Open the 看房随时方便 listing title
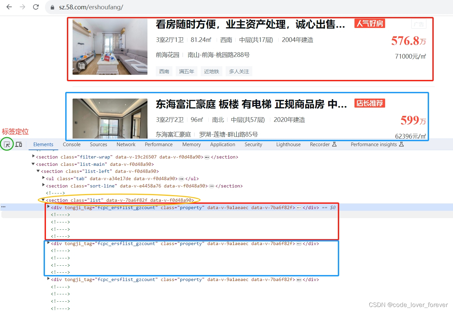This screenshot has width=453, height=311. (250, 24)
